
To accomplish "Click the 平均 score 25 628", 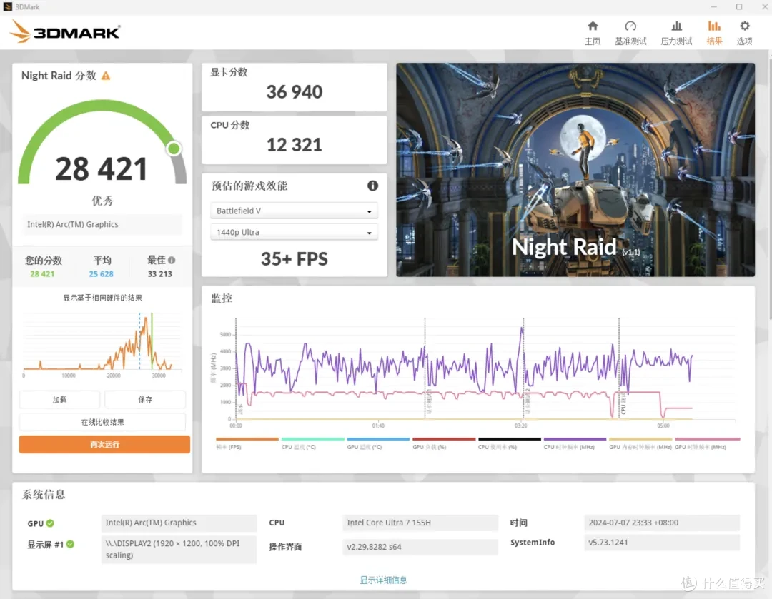I will [x=101, y=274].
